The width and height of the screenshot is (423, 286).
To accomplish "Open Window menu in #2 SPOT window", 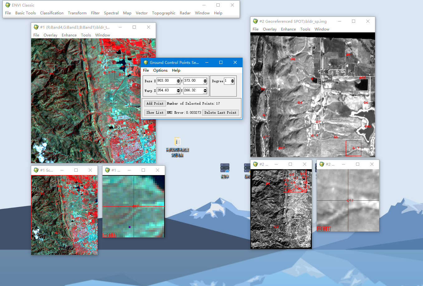I will point(322,29).
